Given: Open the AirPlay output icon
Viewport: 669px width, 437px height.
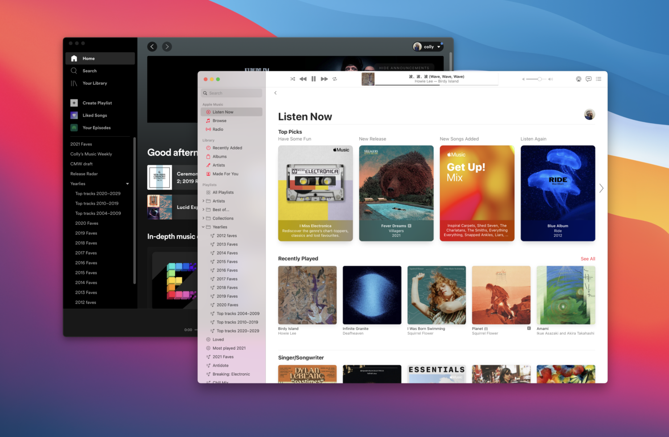Looking at the screenshot, I should click(578, 79).
